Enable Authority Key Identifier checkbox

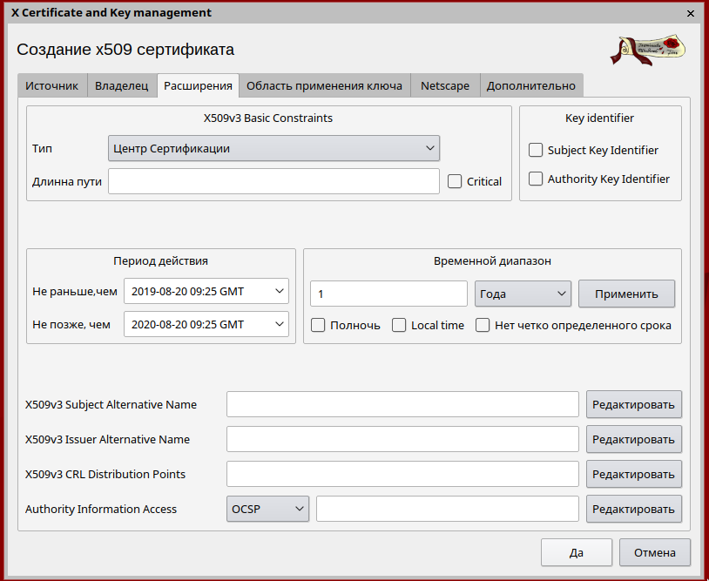pos(536,179)
